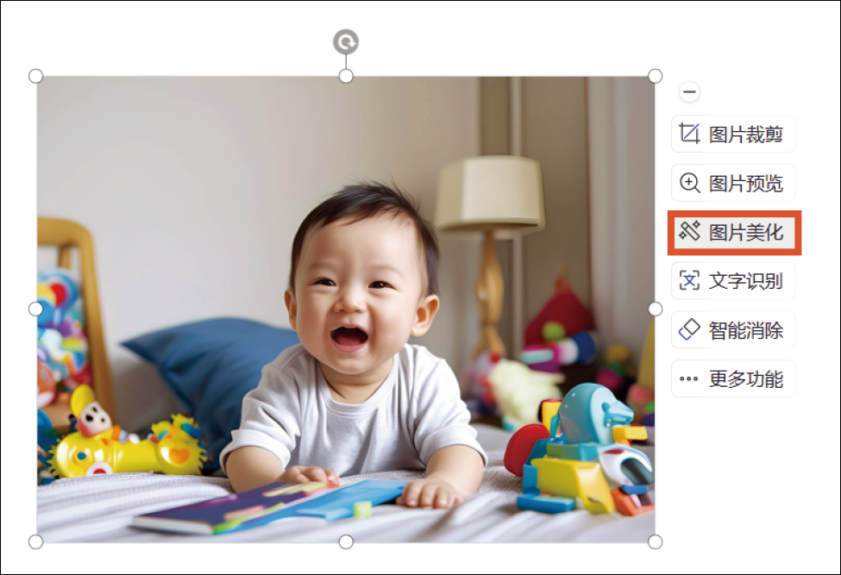Collapse the image toolbar with minus button
The image size is (841, 575).
pyautogui.click(x=689, y=91)
